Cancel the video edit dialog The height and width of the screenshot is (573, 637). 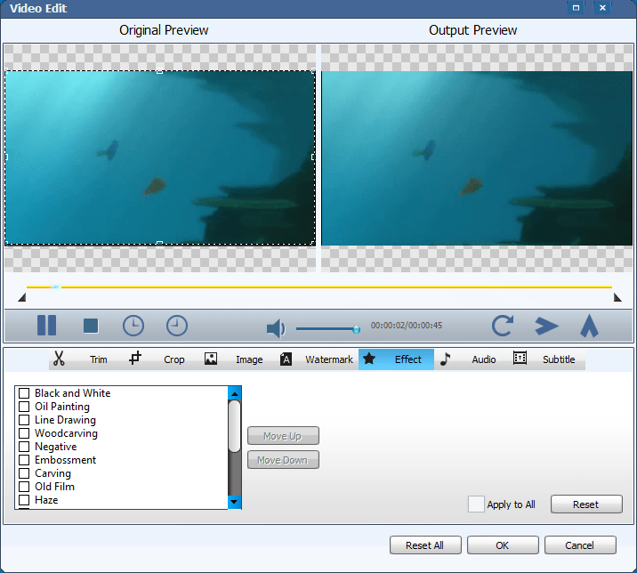coord(580,545)
